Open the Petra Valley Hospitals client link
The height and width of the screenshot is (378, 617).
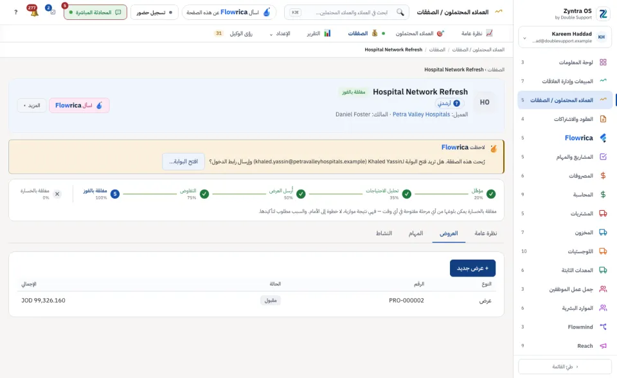pos(421,114)
